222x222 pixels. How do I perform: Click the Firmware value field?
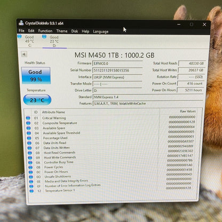pos(117,64)
